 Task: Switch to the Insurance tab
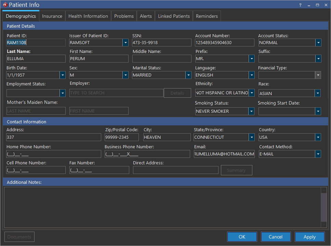[x=52, y=16]
